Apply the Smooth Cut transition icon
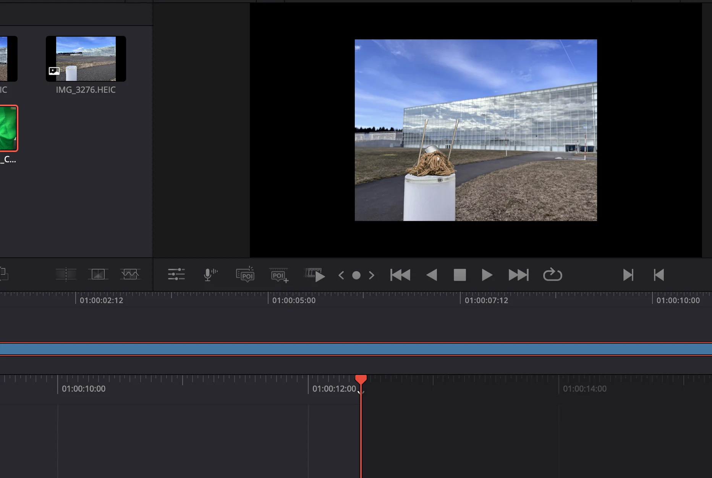The height and width of the screenshot is (478, 712). (130, 274)
